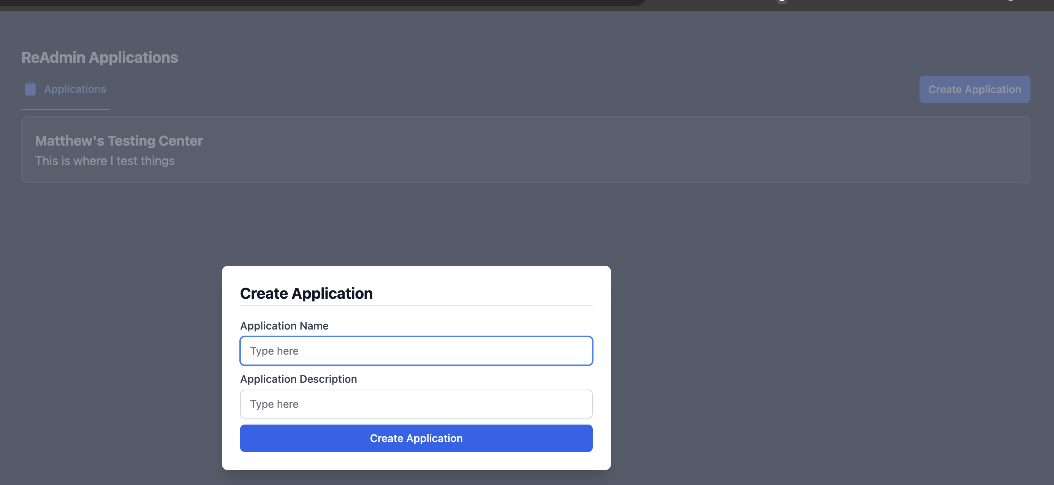Click the left edge of the blue submit button
The width and height of the screenshot is (1054, 485).
click(x=248, y=438)
